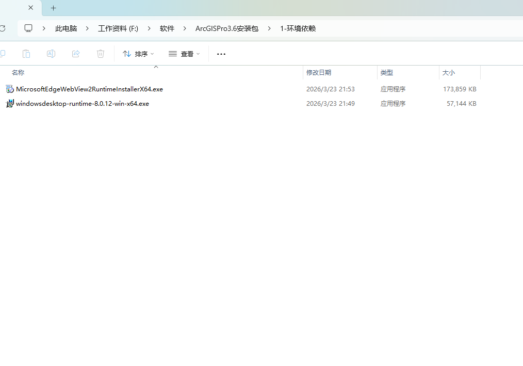This screenshot has height=366, width=523.
Task: Navigate to 工作资料 (F:) breadcrumb
Action: click(x=118, y=28)
